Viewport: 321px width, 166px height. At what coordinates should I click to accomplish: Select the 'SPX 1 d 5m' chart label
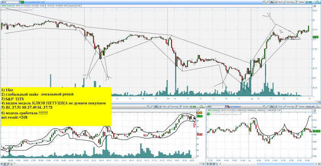tap(213, 110)
